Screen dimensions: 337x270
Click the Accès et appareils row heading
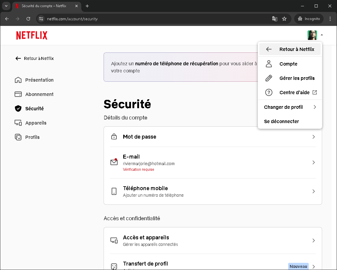pos(146,238)
